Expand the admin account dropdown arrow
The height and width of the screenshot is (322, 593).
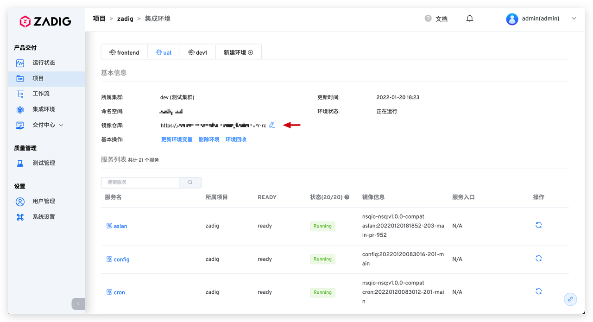tap(574, 19)
